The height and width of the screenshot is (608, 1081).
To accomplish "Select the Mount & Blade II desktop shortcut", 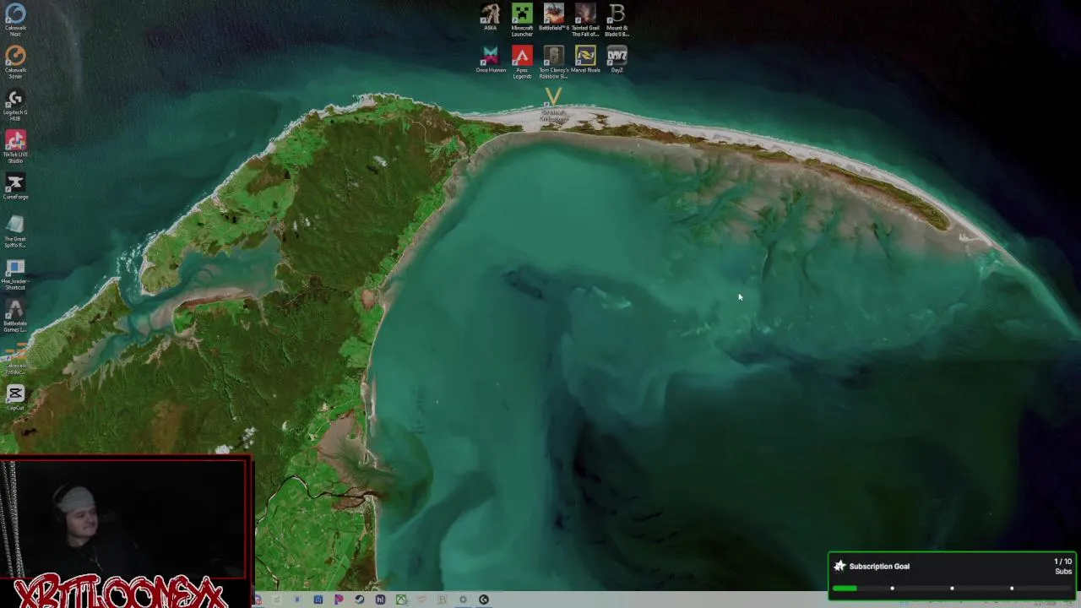I will [x=617, y=19].
